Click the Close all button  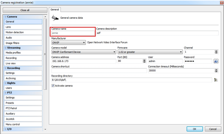(25, 10)
